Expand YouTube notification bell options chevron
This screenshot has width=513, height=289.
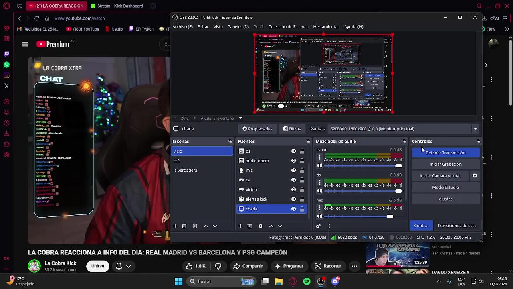128,266
